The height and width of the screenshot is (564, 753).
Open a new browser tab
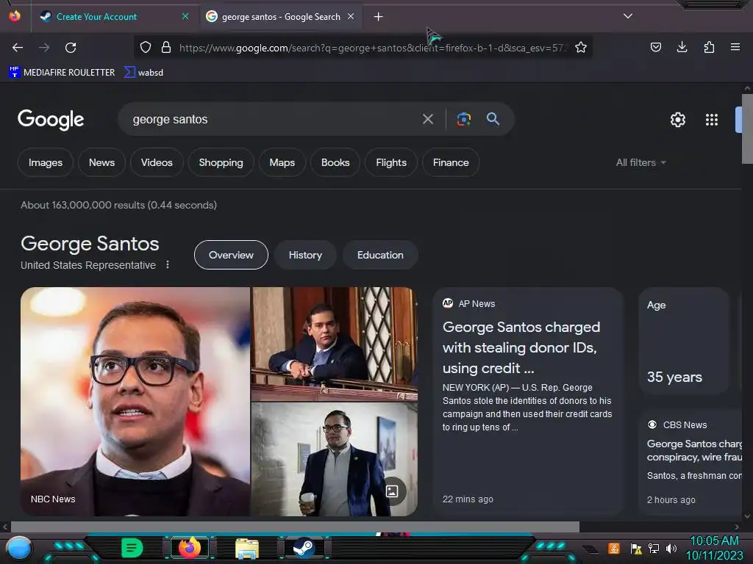pos(379,17)
